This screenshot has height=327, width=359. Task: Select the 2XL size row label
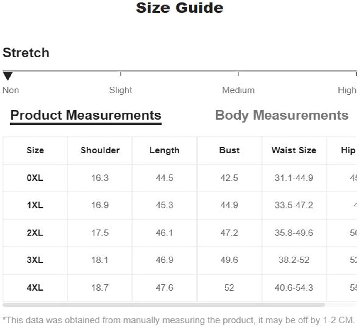pyautogui.click(x=35, y=233)
